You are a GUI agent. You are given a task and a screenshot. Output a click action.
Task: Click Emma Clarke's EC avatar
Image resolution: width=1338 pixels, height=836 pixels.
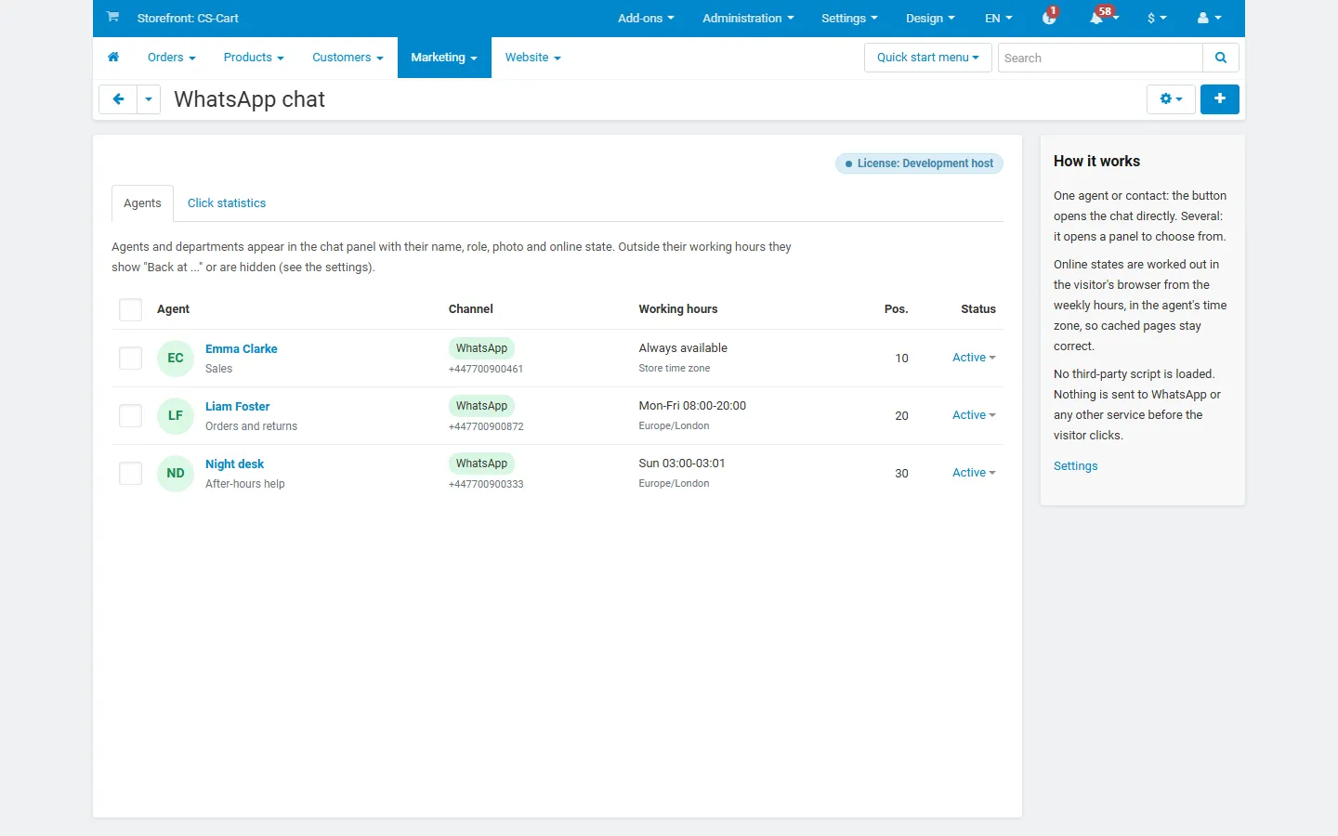click(176, 359)
